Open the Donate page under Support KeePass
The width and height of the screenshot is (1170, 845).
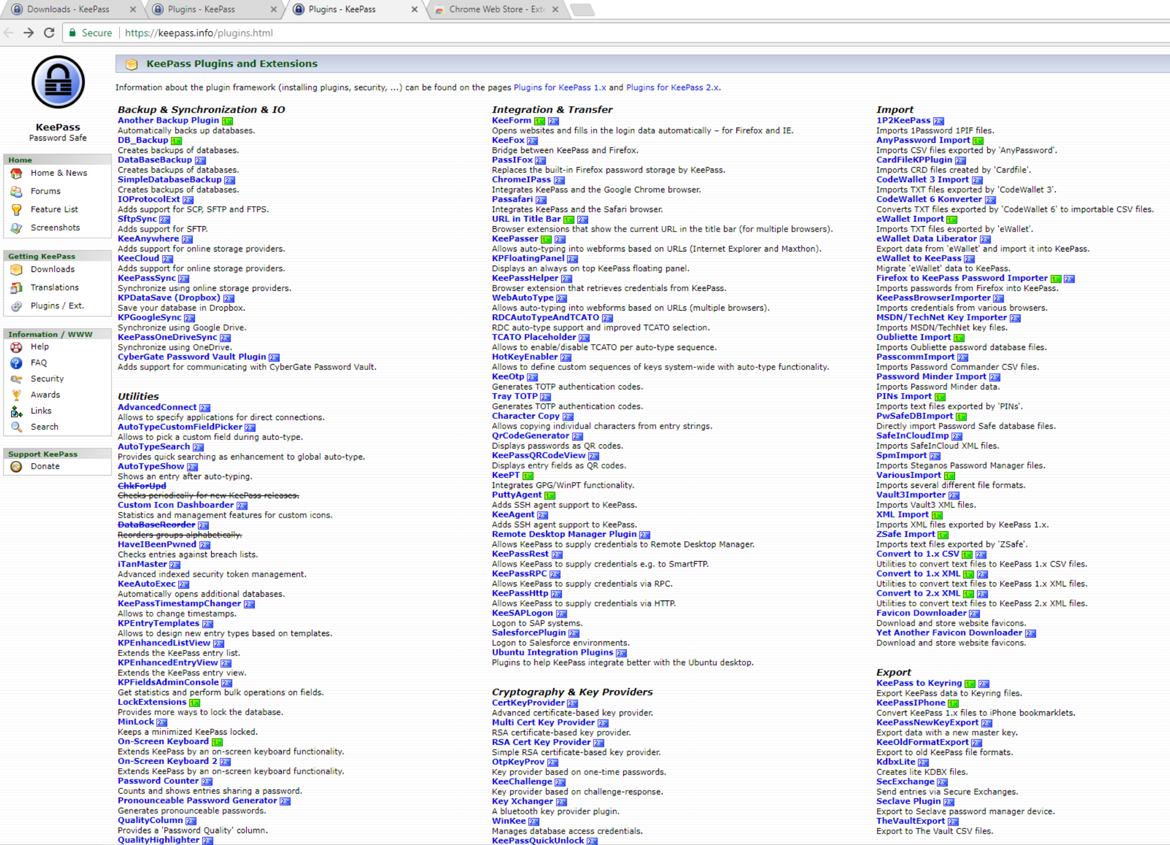pyautogui.click(x=45, y=466)
